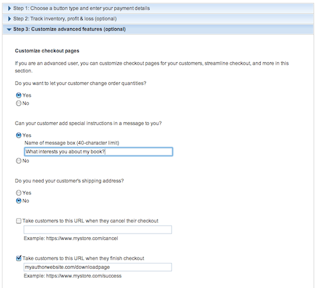
Task: Open Step 1: Choose a button type header
Action: 158,8
